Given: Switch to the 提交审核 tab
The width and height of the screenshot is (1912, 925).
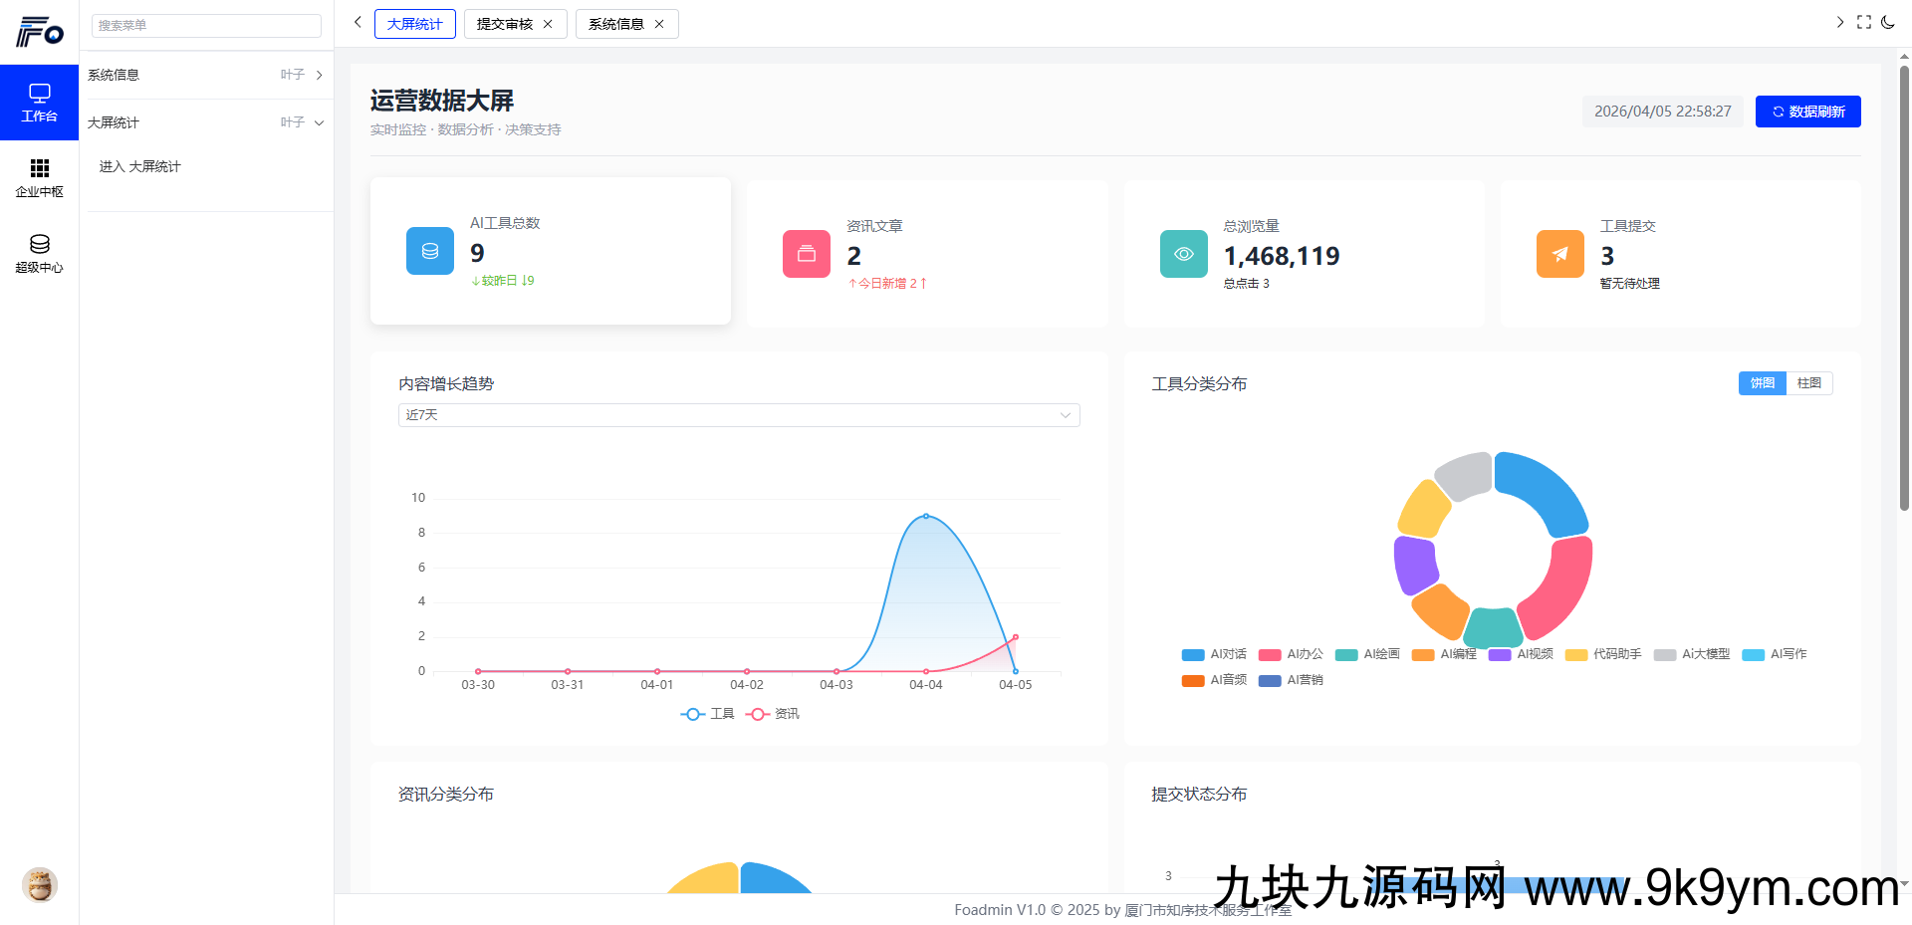Looking at the screenshot, I should tap(506, 23).
